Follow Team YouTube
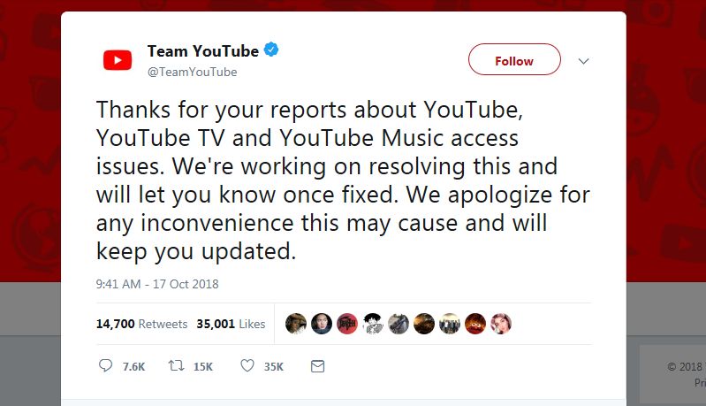Viewport: 706px width, 406px height. tap(513, 61)
